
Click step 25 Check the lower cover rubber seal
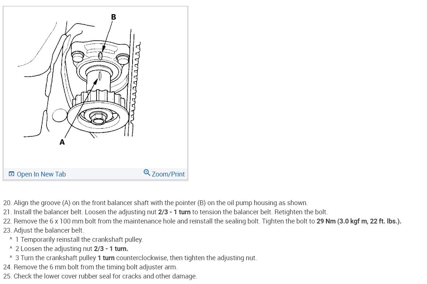[x=100, y=276]
